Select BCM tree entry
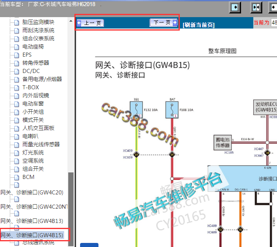Image resolution: width=277 pixels, height=247 pixels. click(x=28, y=177)
